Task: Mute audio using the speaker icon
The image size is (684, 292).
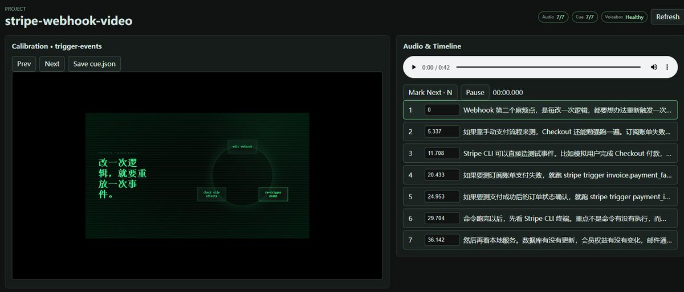Action: pos(654,67)
